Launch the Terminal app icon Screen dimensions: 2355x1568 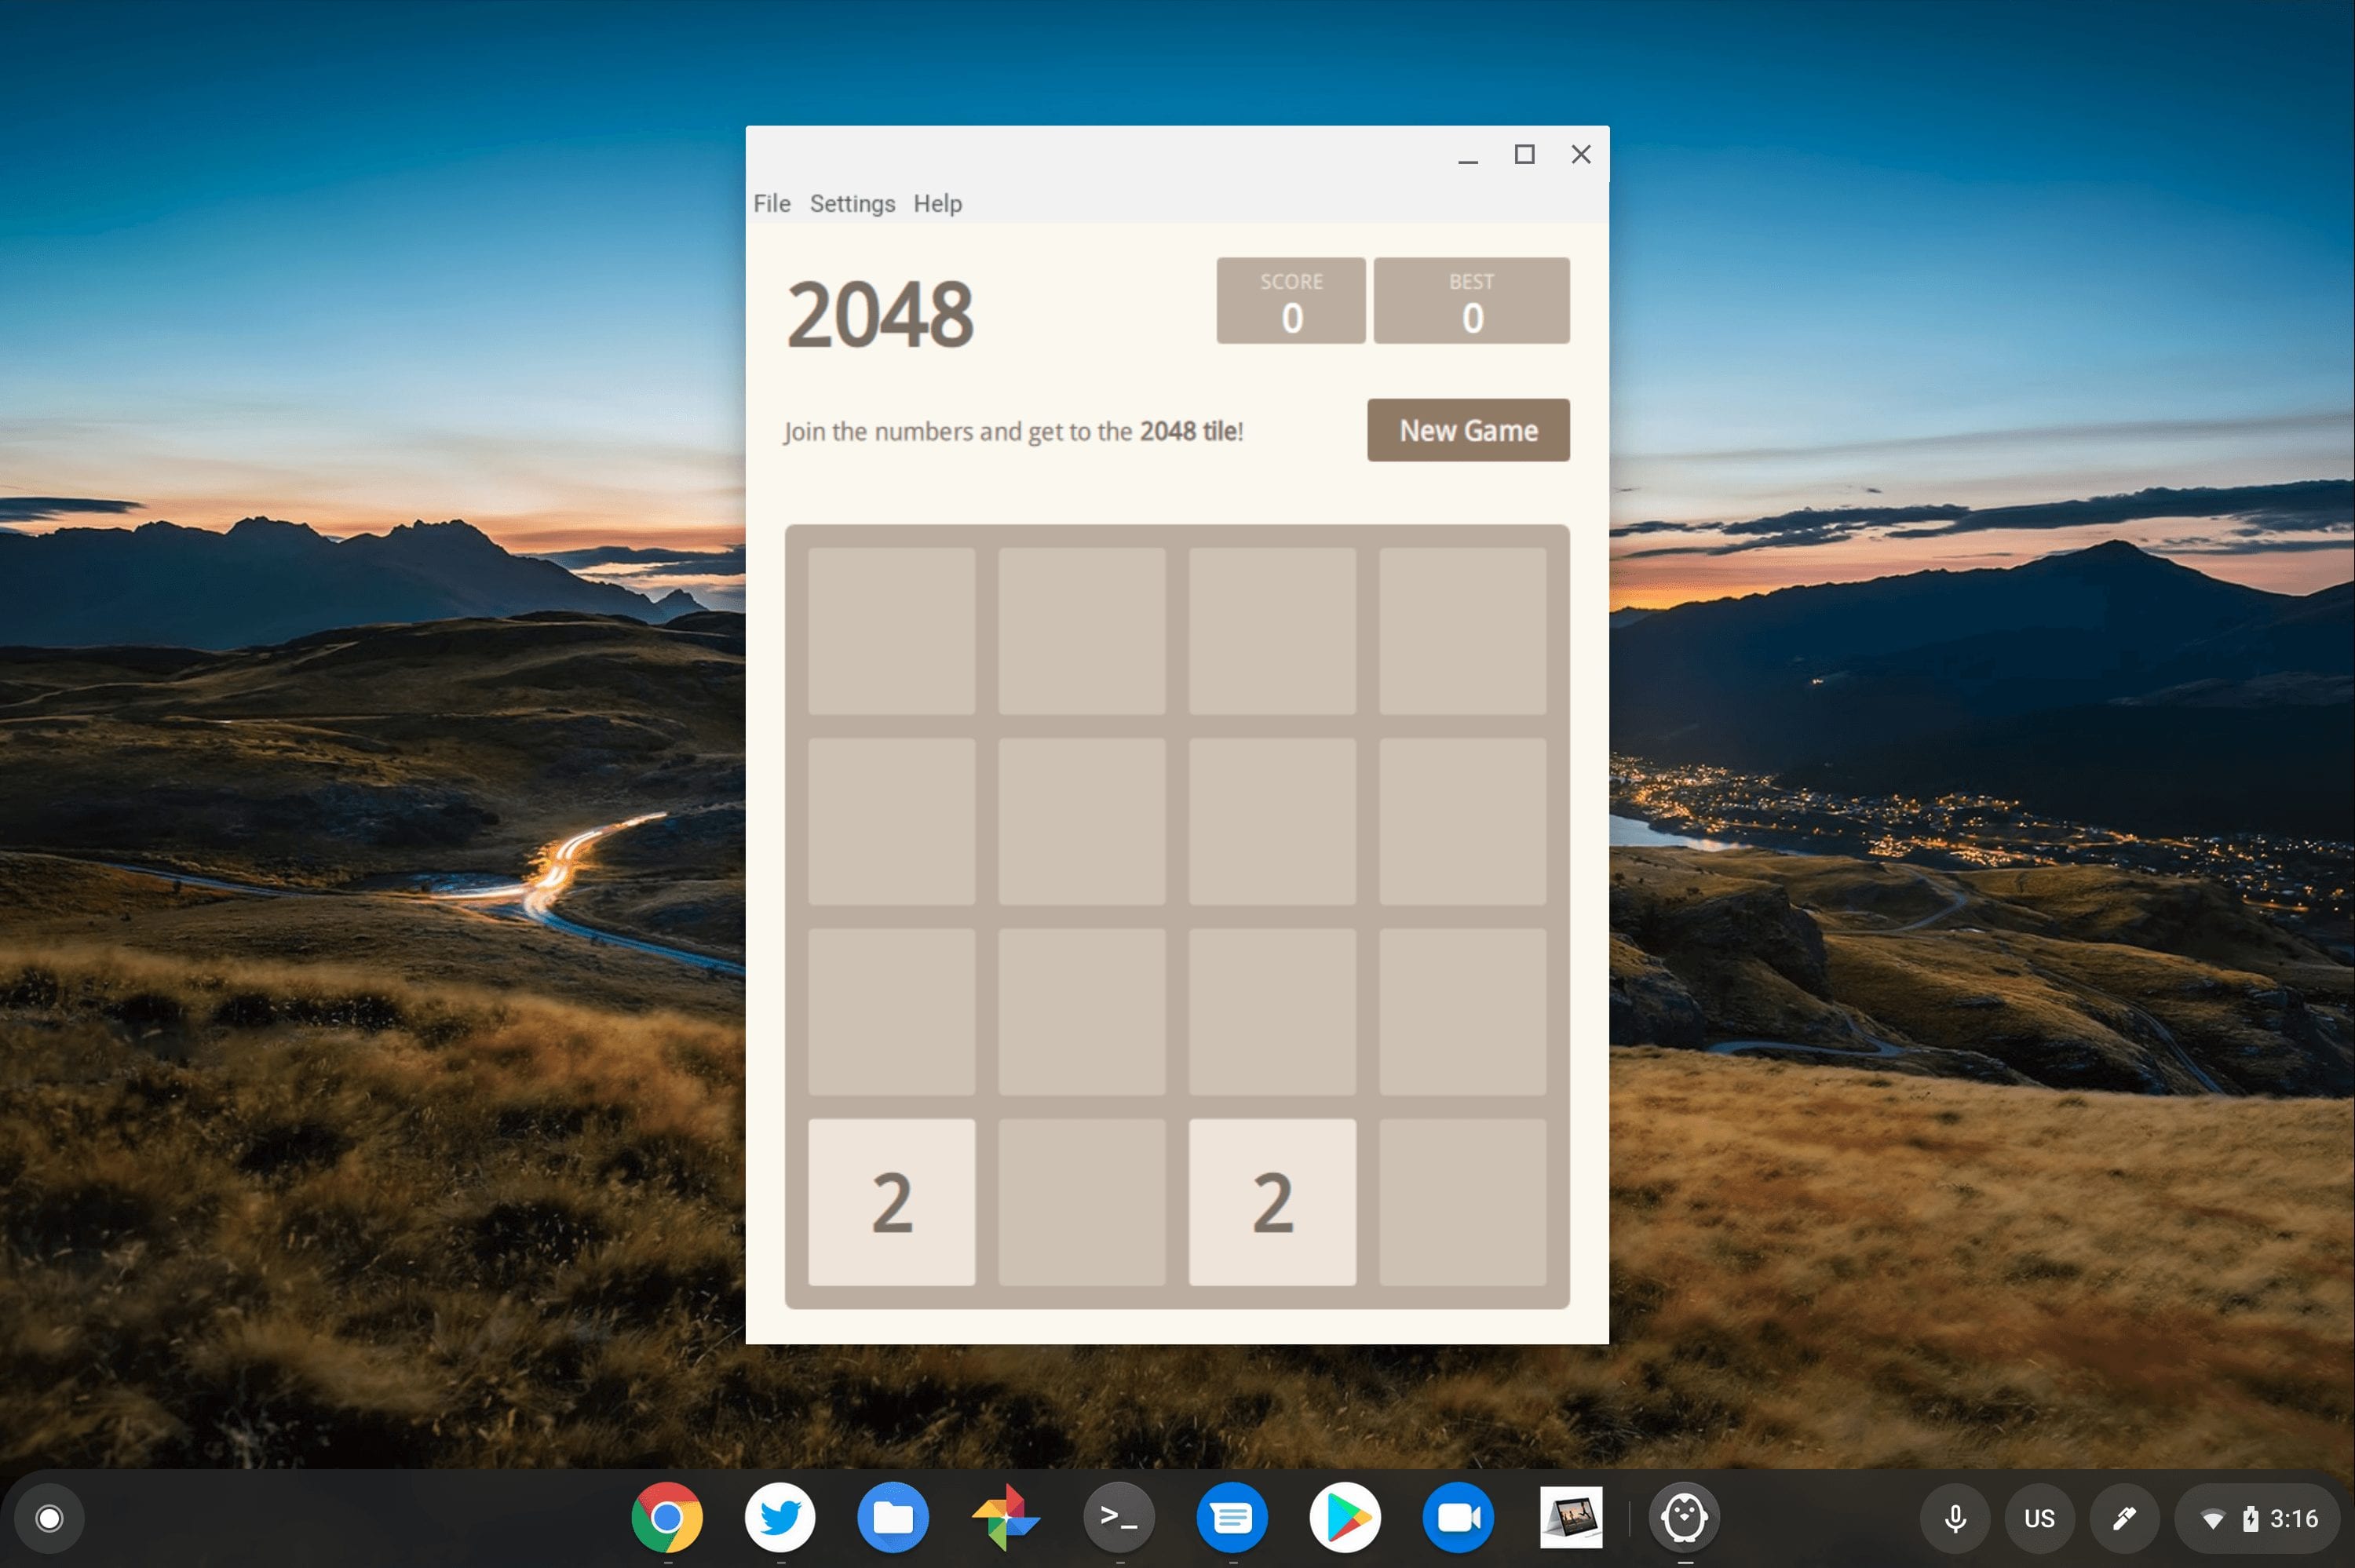point(1119,1517)
